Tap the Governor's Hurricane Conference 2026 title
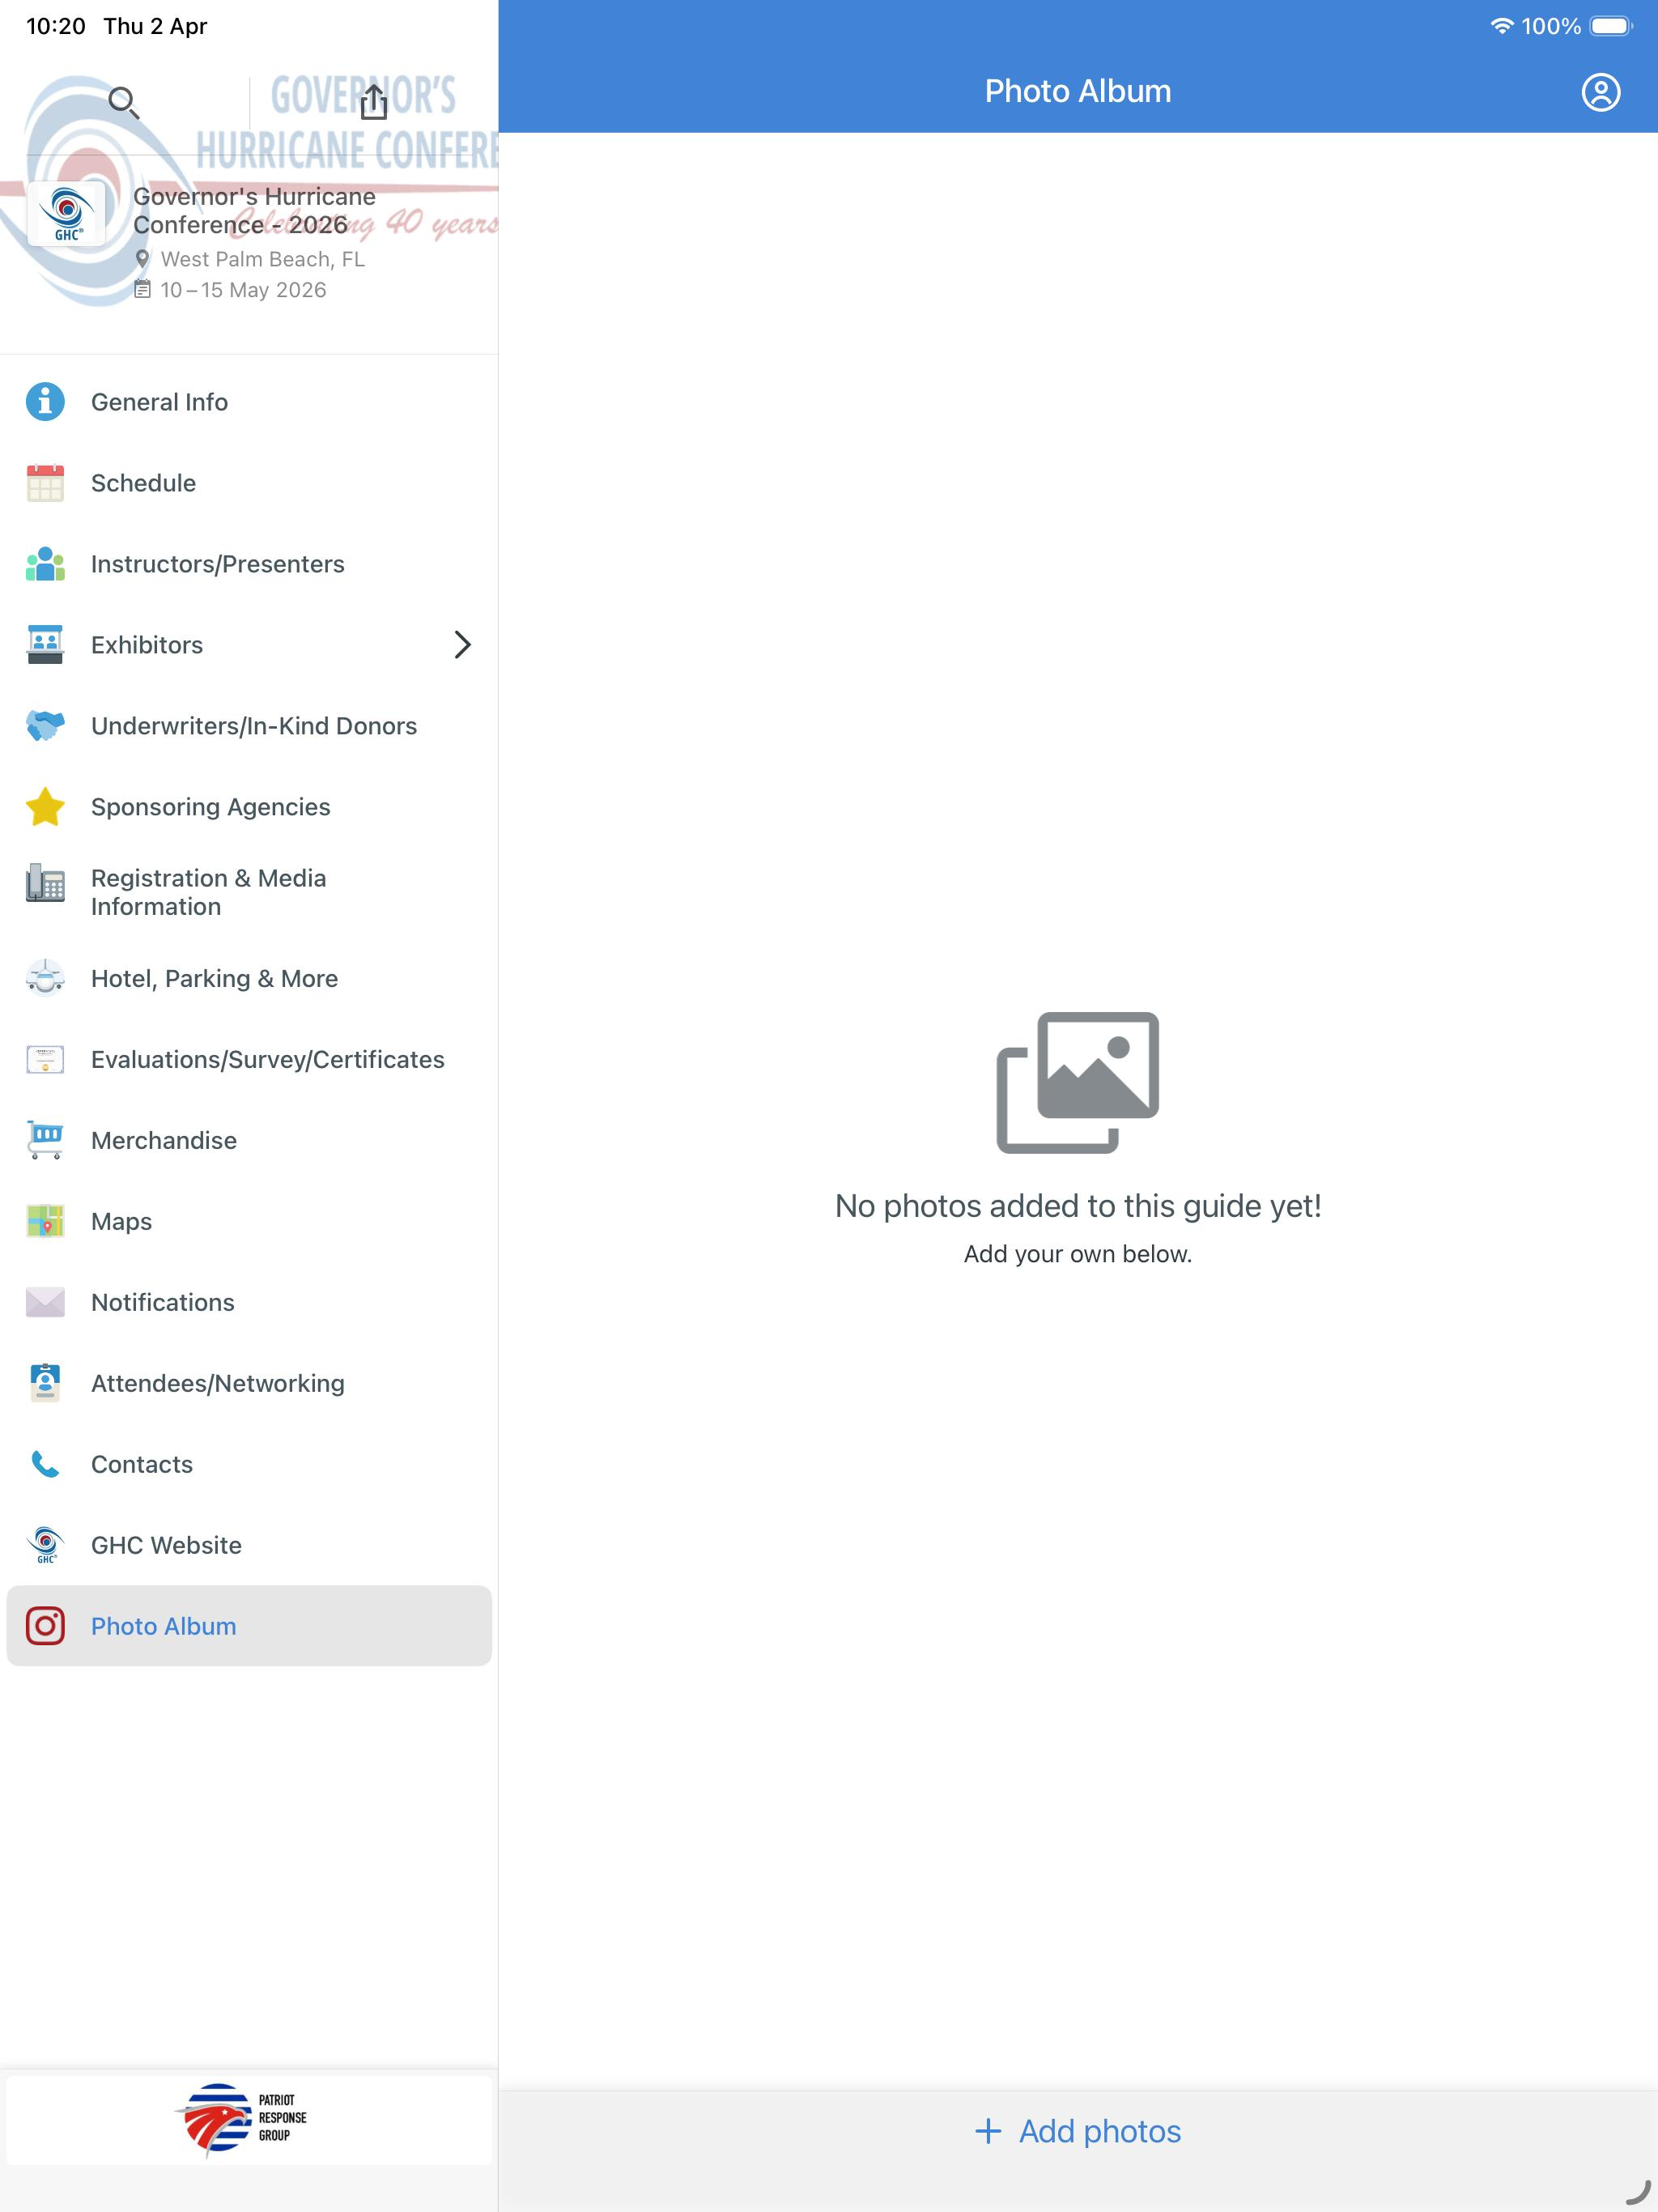 click(254, 210)
